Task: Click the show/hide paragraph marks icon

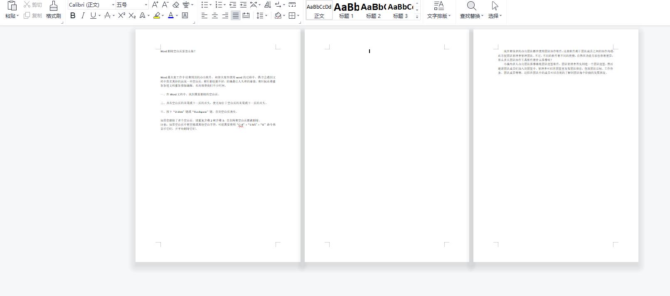Action: click(x=278, y=5)
